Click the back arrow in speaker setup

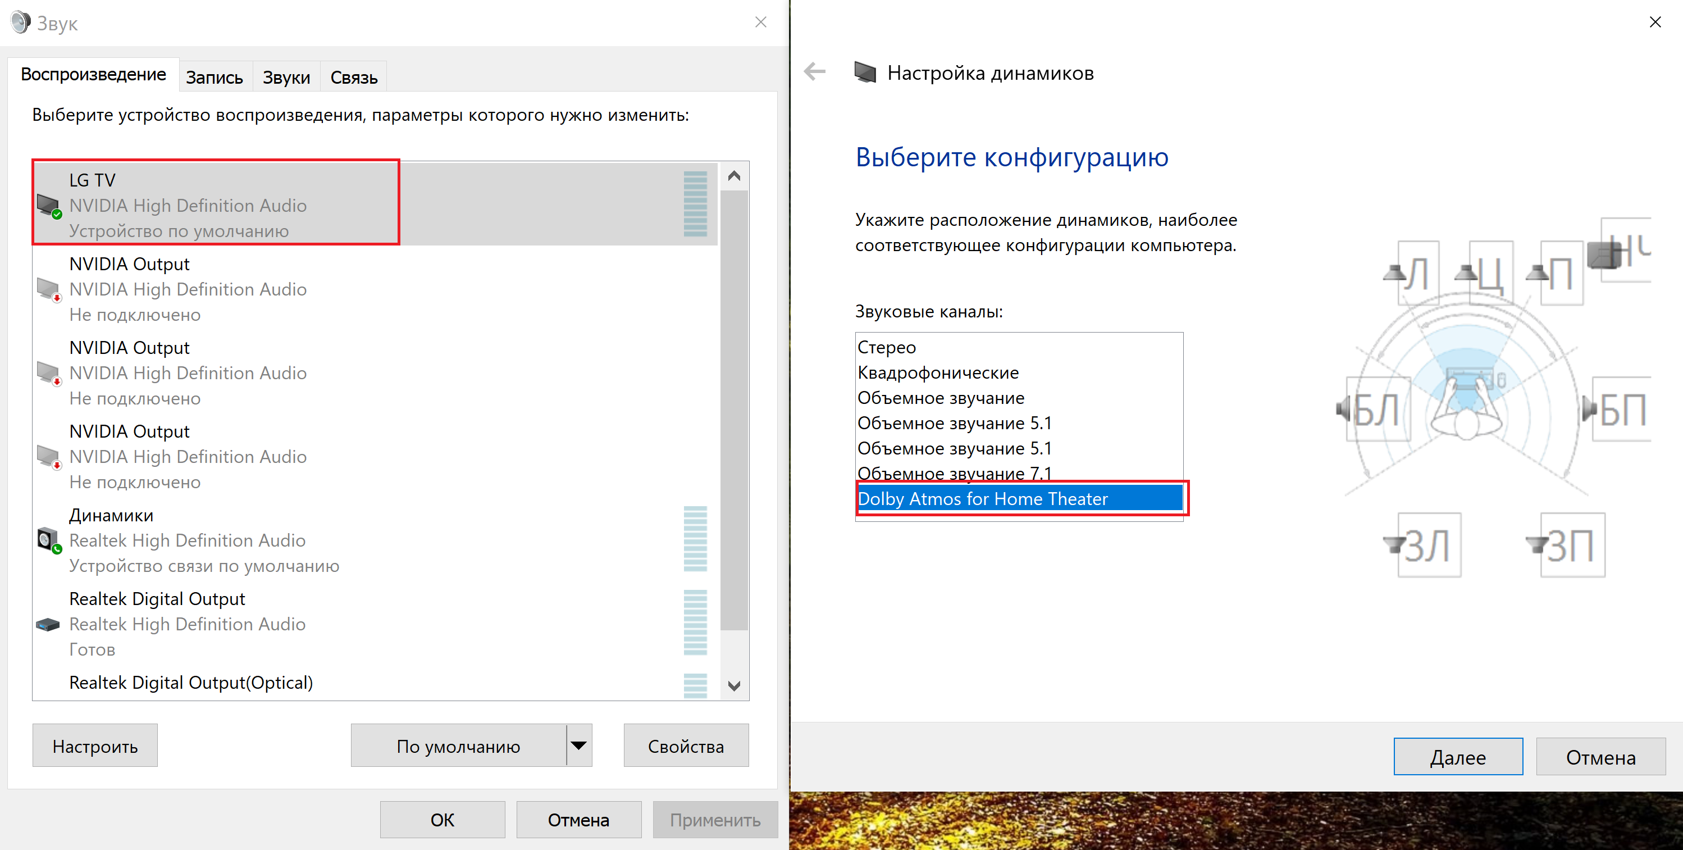(814, 72)
